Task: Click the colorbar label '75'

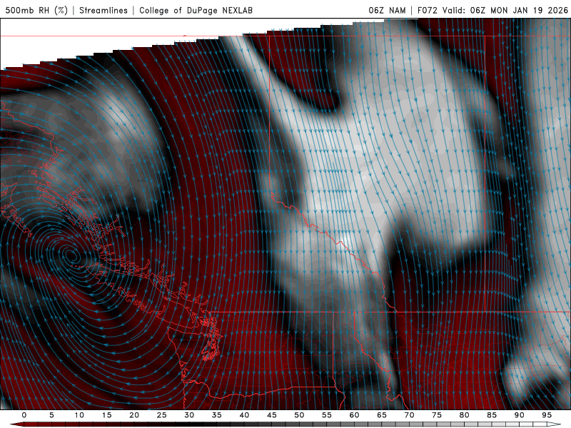Action: click(x=437, y=415)
